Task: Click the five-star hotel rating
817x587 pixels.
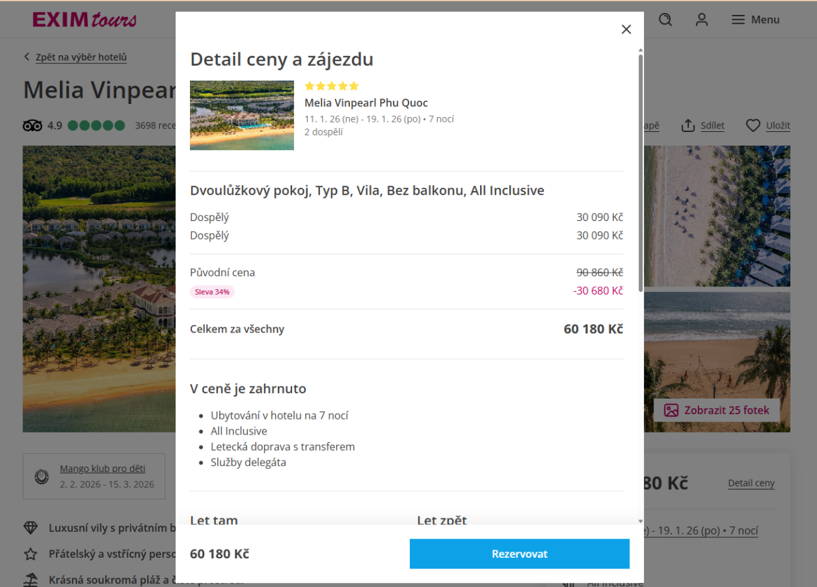Action: click(332, 86)
